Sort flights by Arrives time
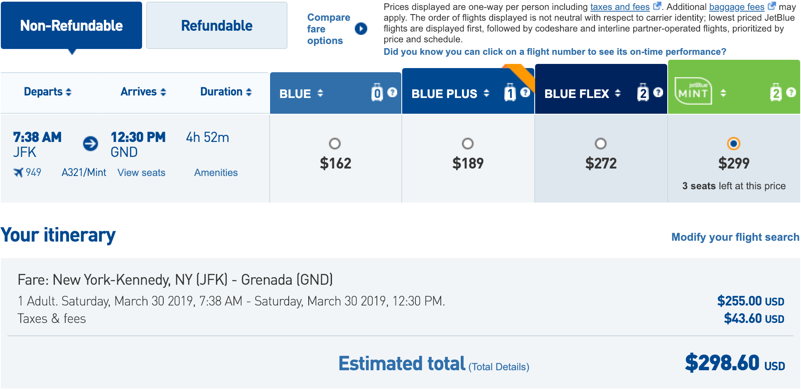 pos(143,92)
